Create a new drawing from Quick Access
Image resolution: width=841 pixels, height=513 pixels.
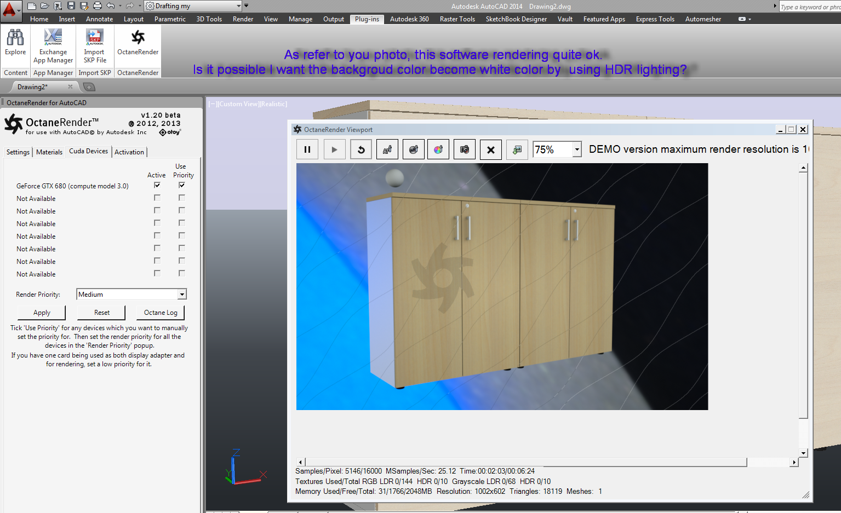[x=32, y=6]
